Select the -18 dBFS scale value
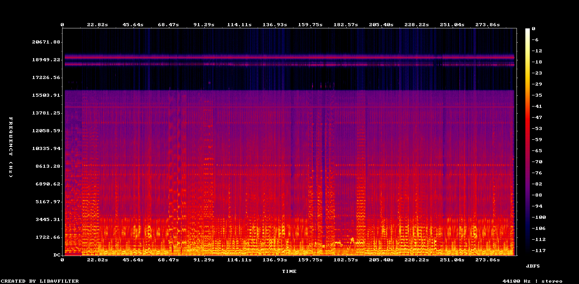This screenshot has height=284, width=579. [x=537, y=62]
